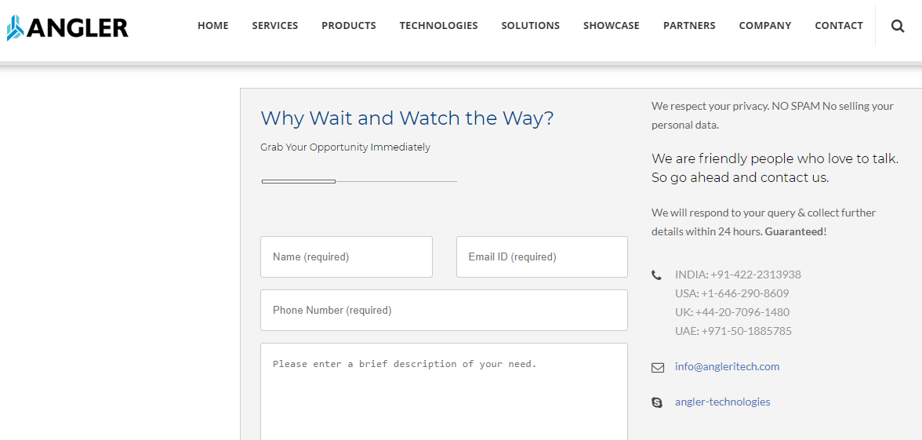Open the SERVICES menu
The width and height of the screenshot is (922, 440).
point(274,26)
